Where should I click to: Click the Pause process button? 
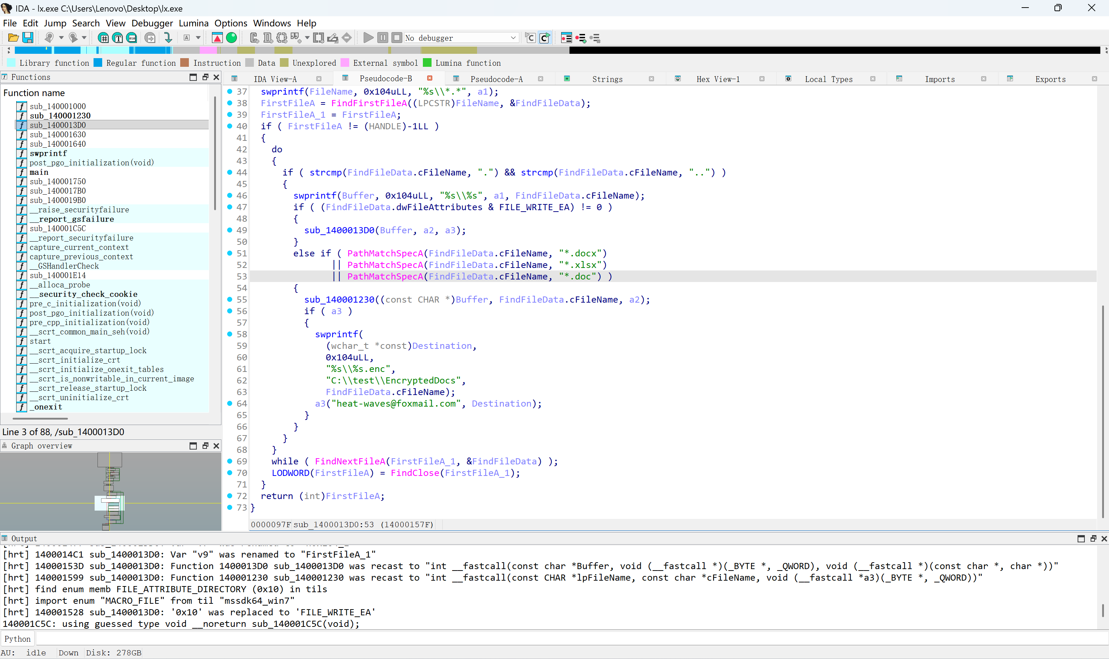pos(383,38)
